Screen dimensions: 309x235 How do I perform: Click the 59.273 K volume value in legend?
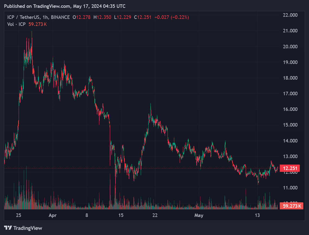[38, 24]
